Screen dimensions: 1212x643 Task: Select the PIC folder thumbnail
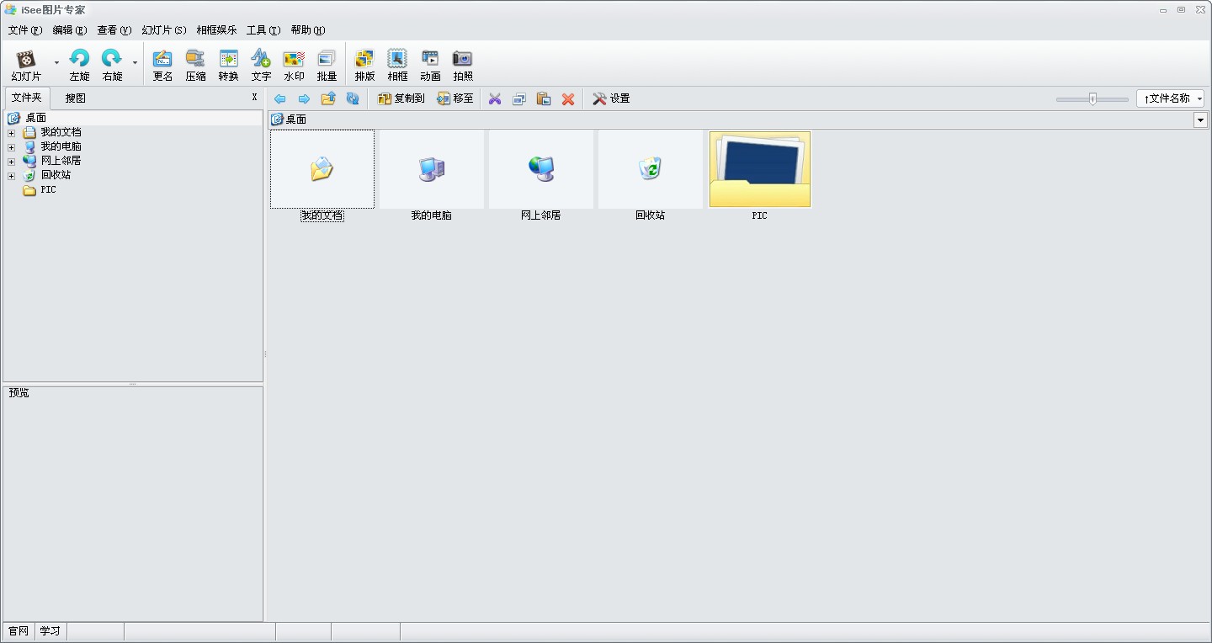(x=760, y=176)
